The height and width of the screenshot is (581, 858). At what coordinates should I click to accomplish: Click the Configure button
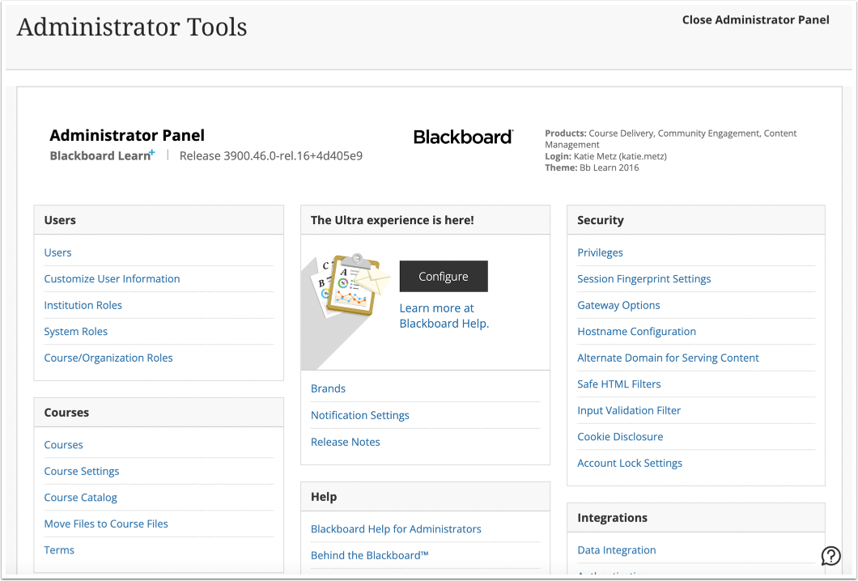[444, 276]
